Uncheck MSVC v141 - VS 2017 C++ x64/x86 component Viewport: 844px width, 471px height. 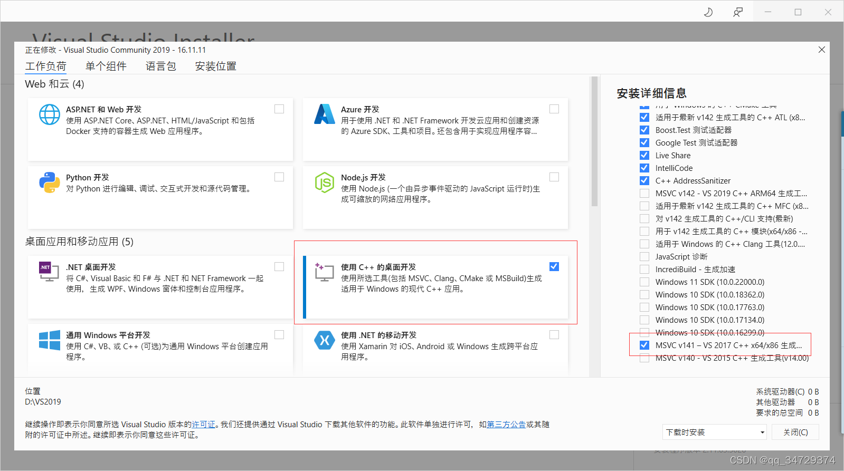[644, 345]
